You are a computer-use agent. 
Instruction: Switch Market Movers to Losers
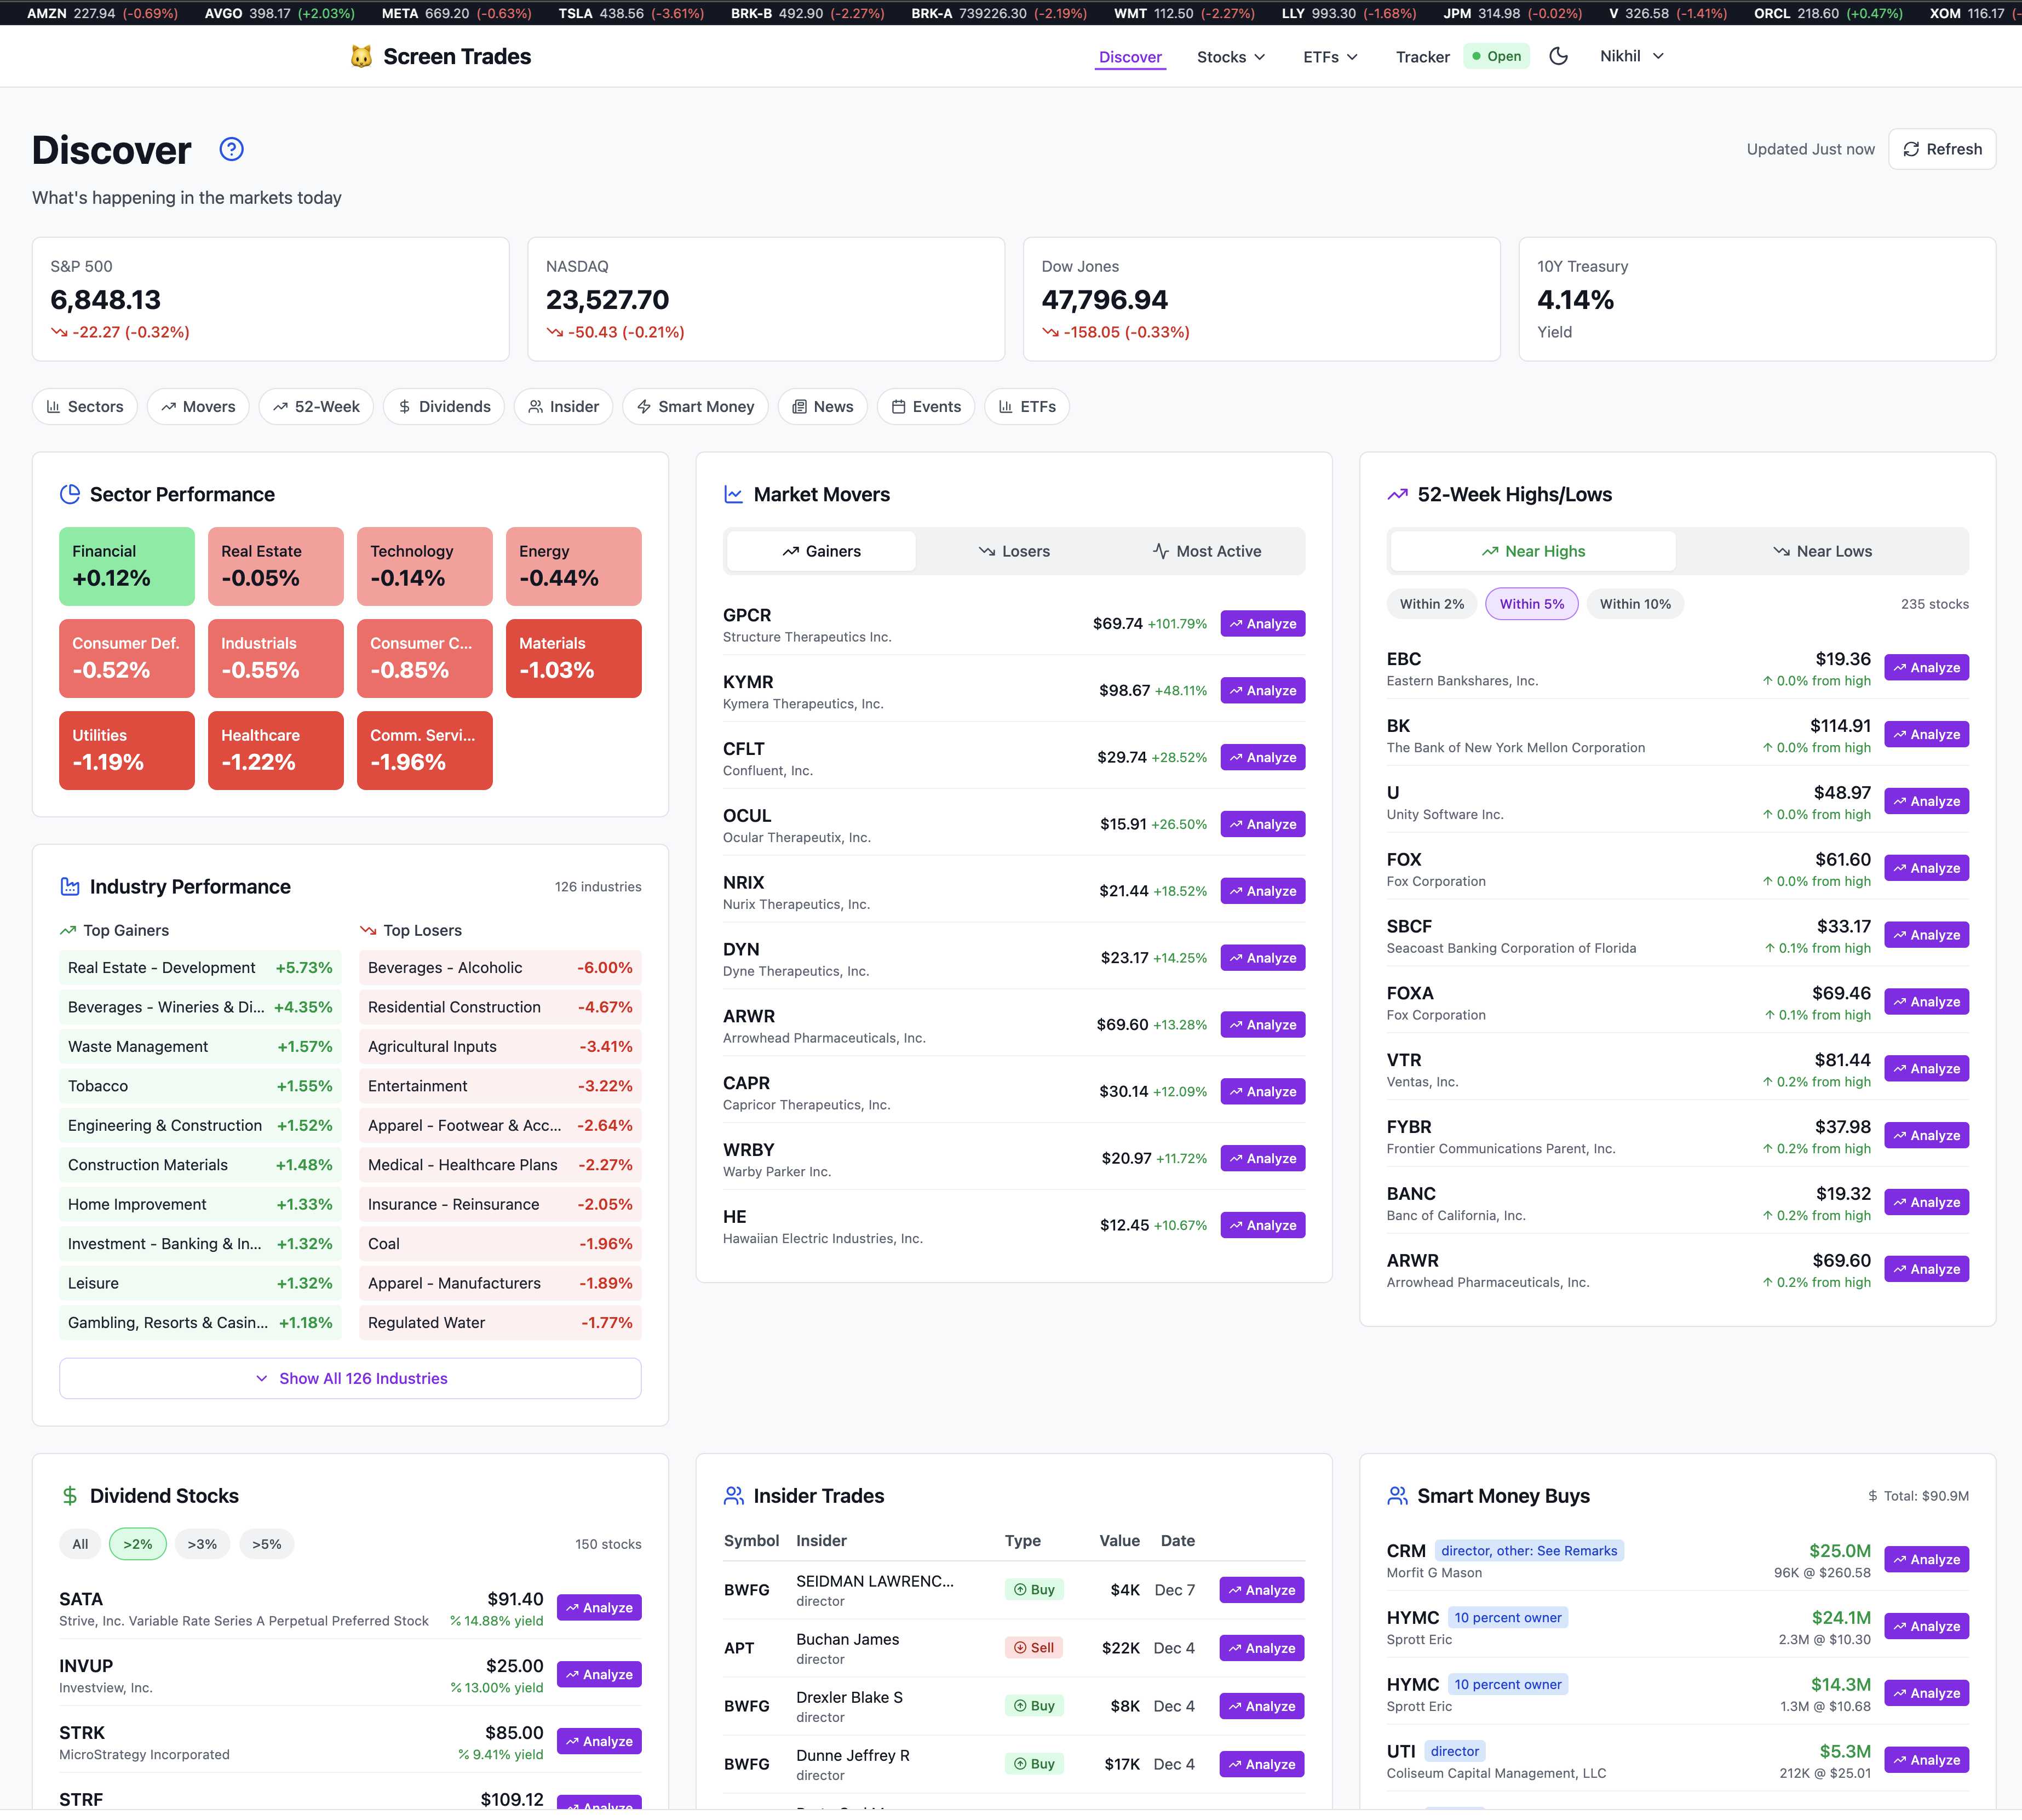point(1014,551)
